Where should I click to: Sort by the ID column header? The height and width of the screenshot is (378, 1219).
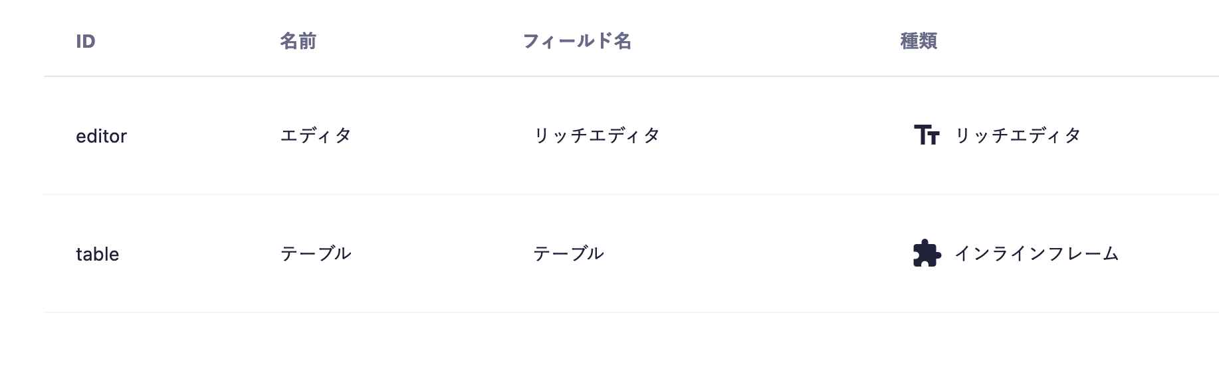coord(86,42)
